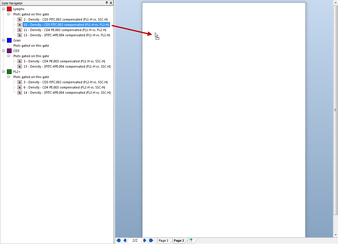Go to the next page arrow
338x244 pixels.
[x=145, y=241]
